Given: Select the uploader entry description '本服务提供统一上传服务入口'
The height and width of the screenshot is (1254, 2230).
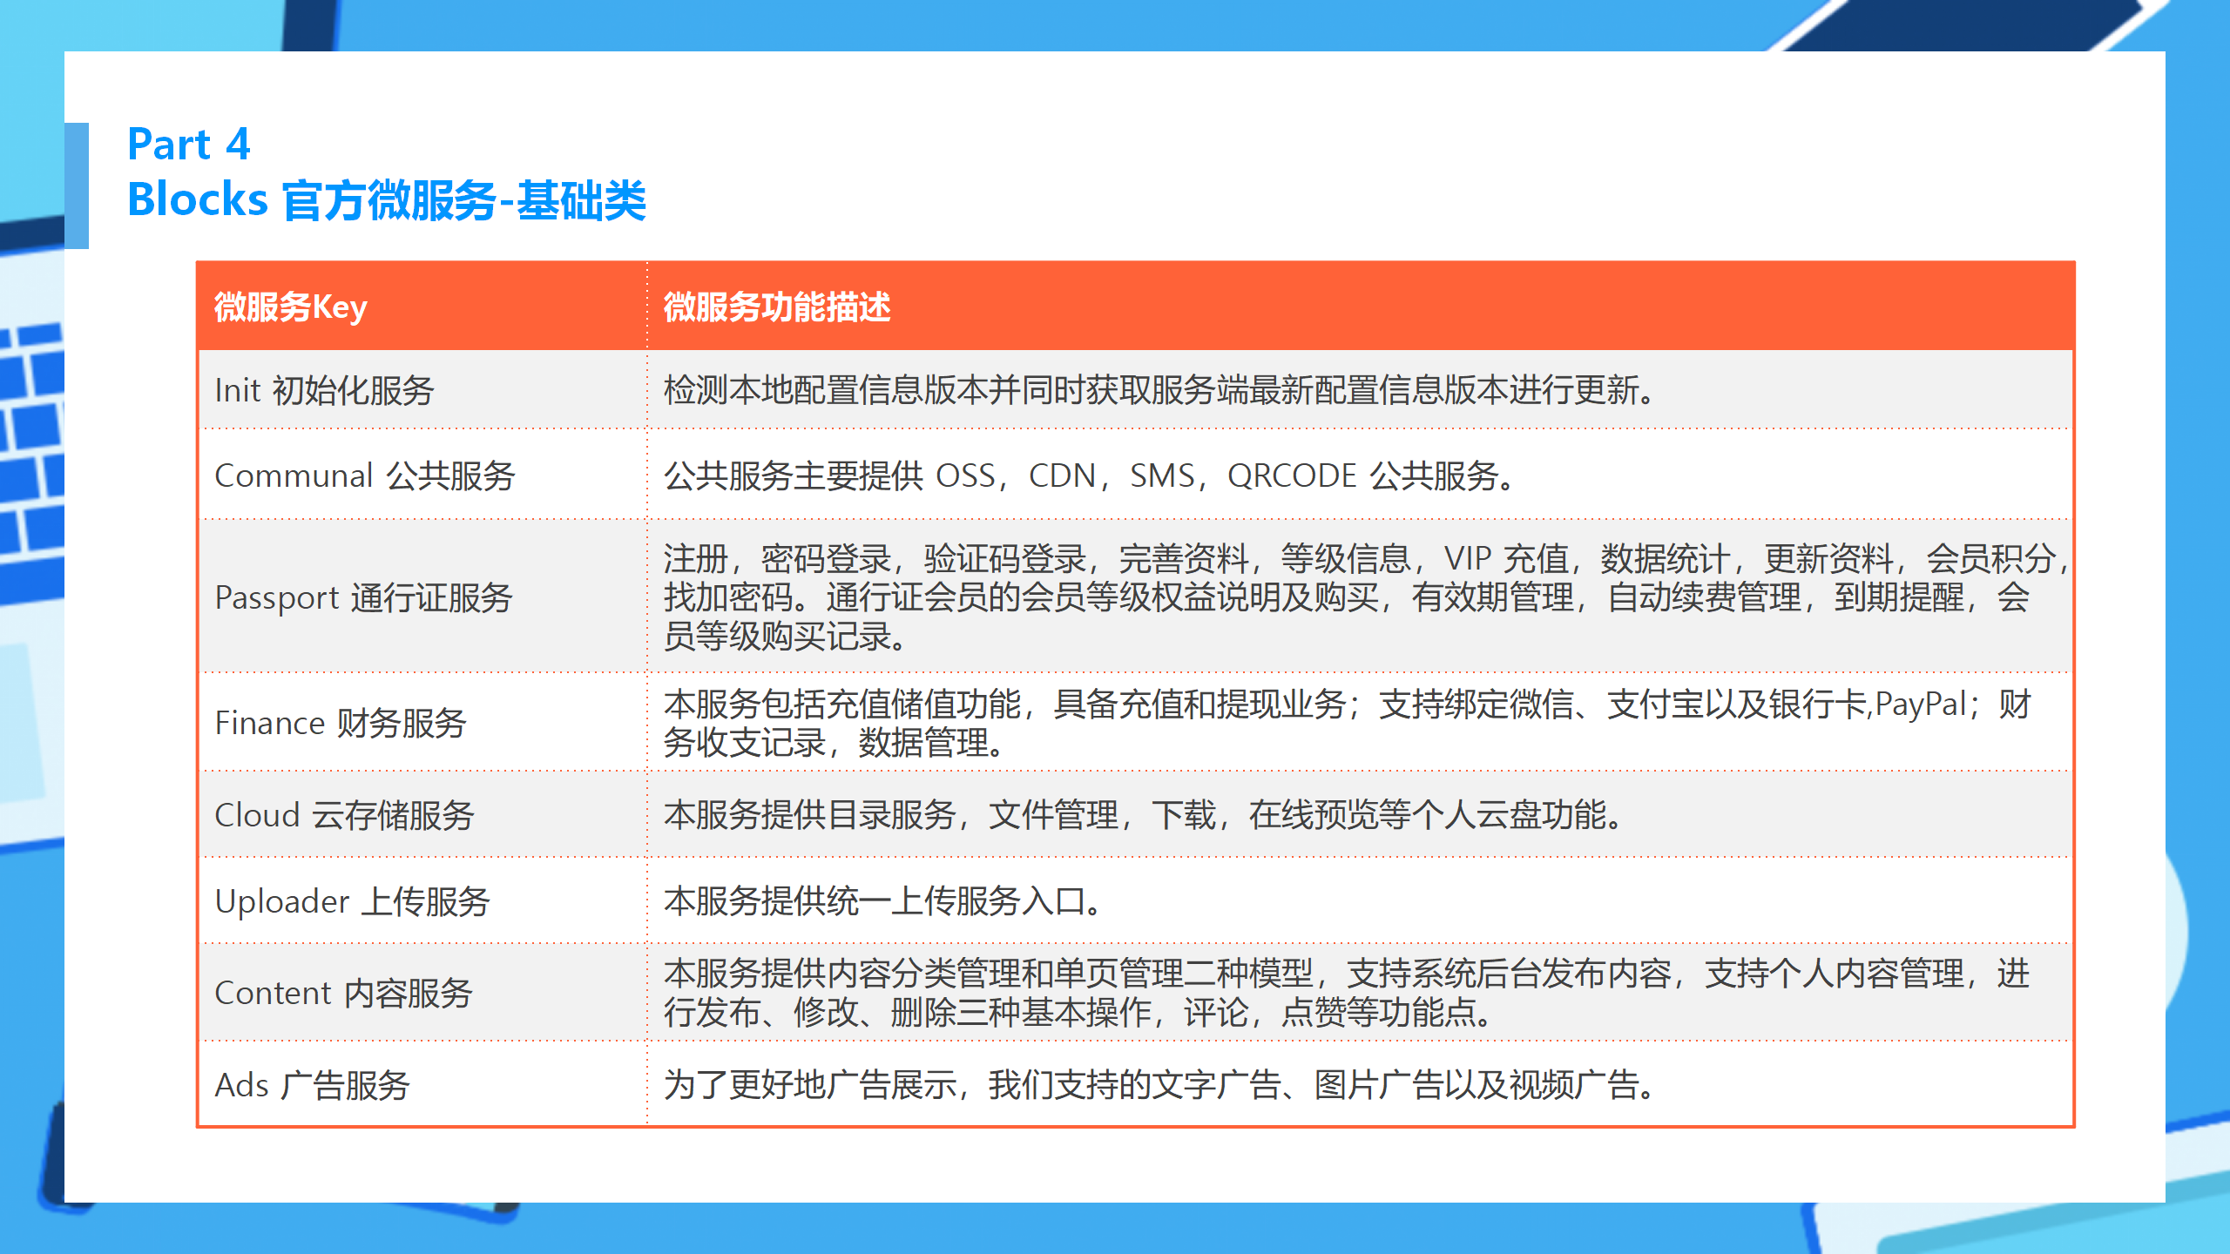Looking at the screenshot, I should pos(882,900).
